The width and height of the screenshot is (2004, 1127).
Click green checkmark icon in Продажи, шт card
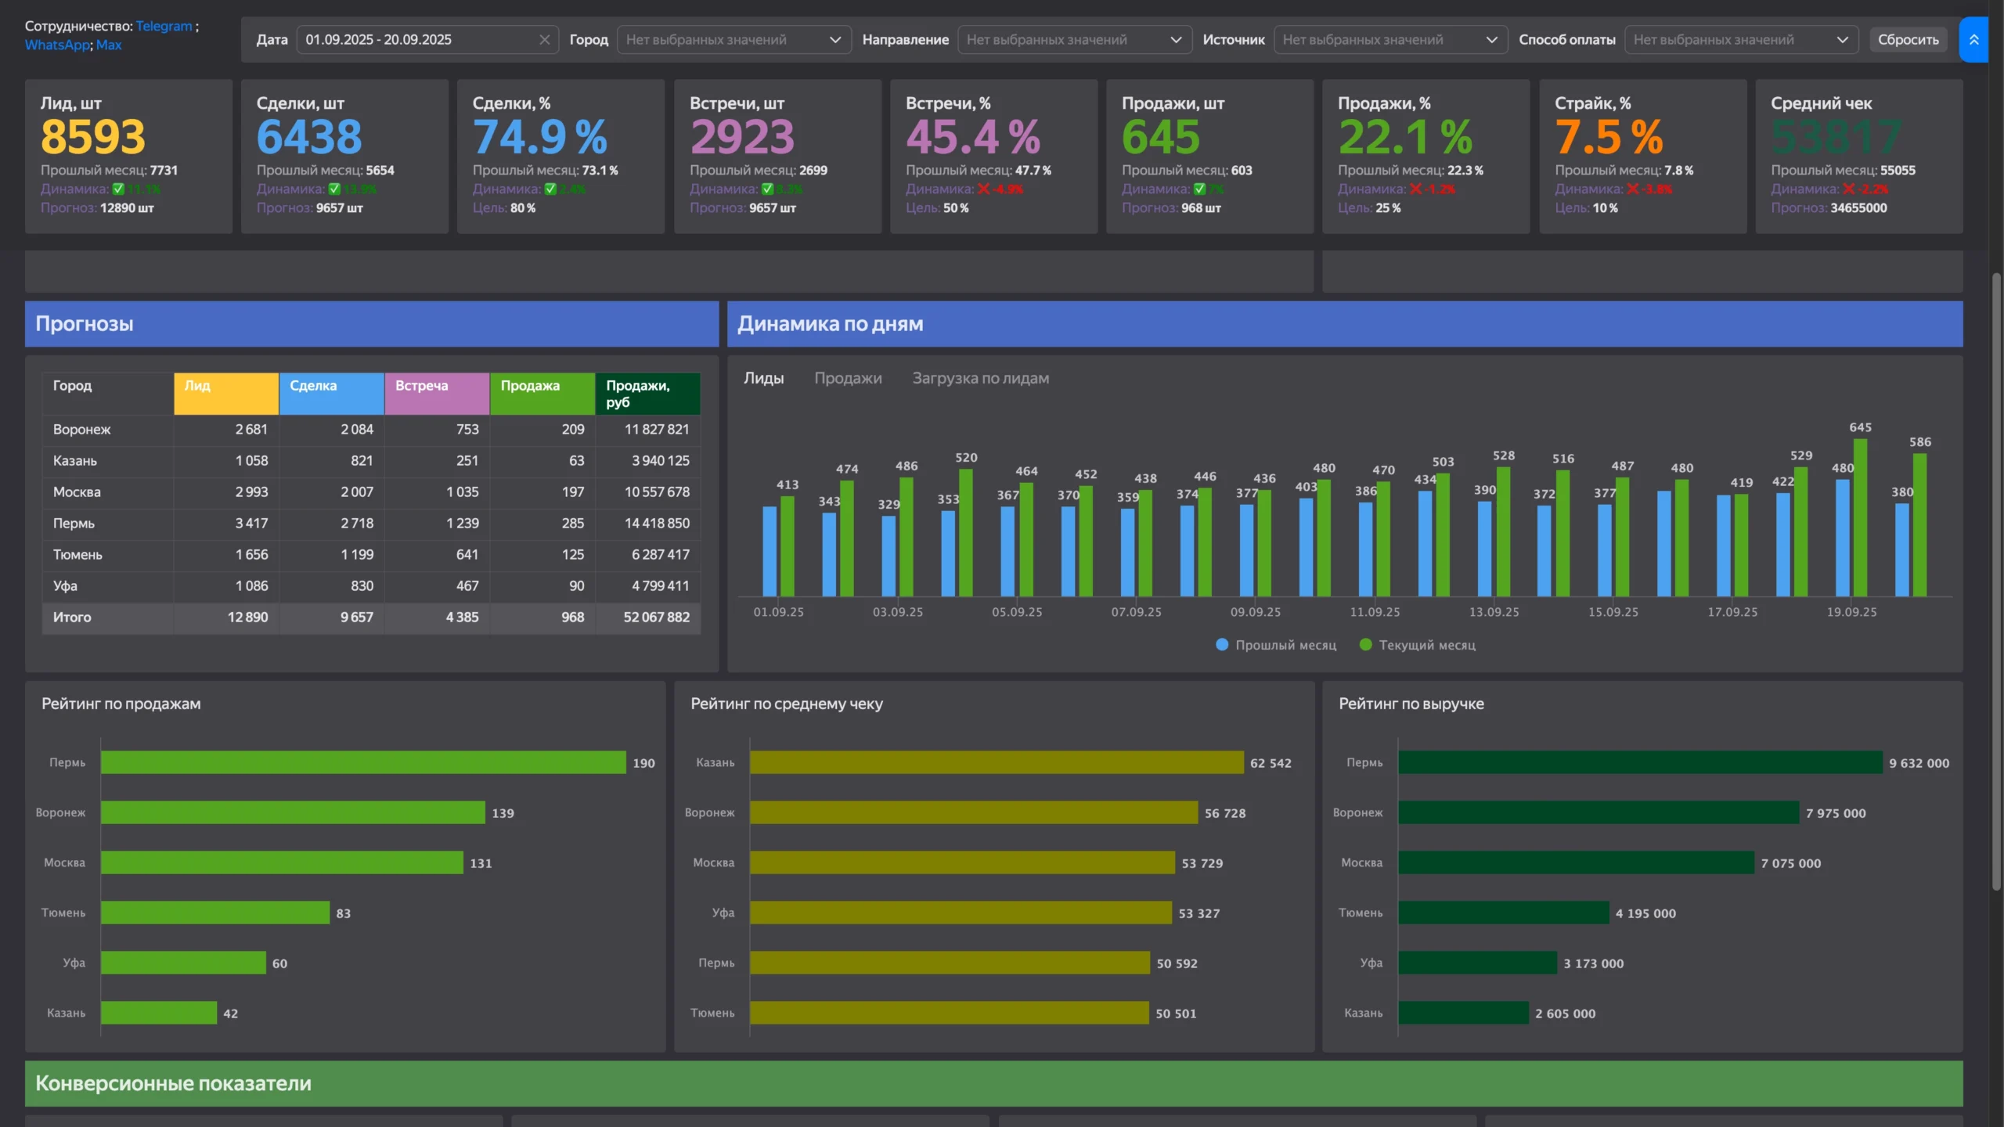(x=1199, y=189)
